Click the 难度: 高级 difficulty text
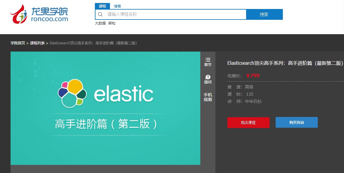344x173 pixels. click(x=240, y=87)
